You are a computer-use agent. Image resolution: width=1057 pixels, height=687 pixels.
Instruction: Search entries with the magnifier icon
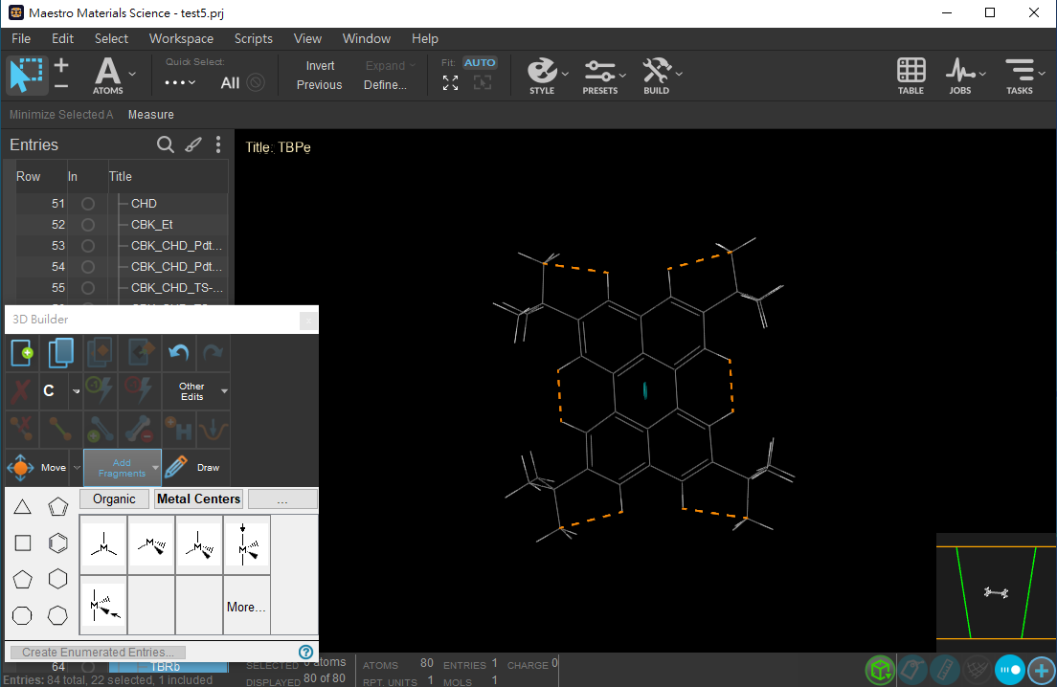tap(165, 144)
